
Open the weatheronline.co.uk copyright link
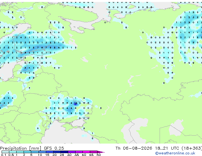coord(175,153)
